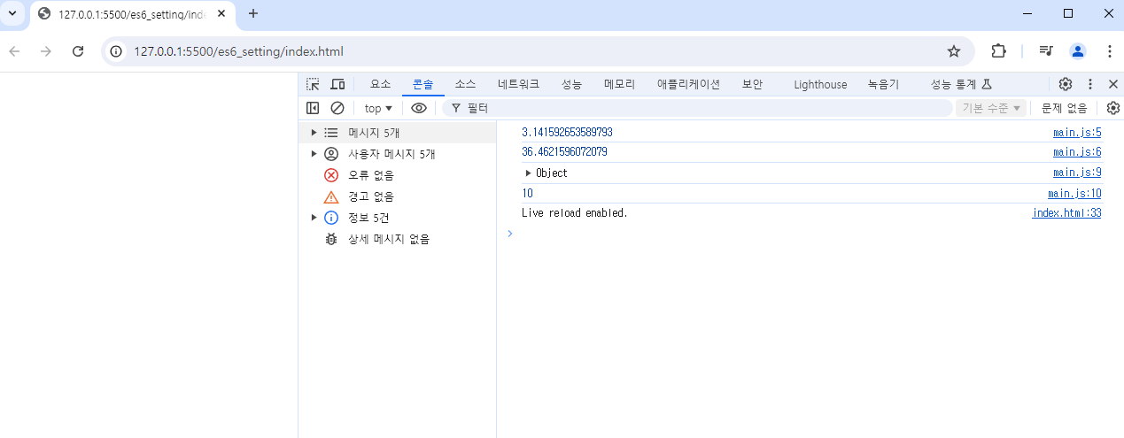This screenshot has width=1124, height=438.
Task: Open the Chrome three-dot menu
Action: coord(1109,51)
